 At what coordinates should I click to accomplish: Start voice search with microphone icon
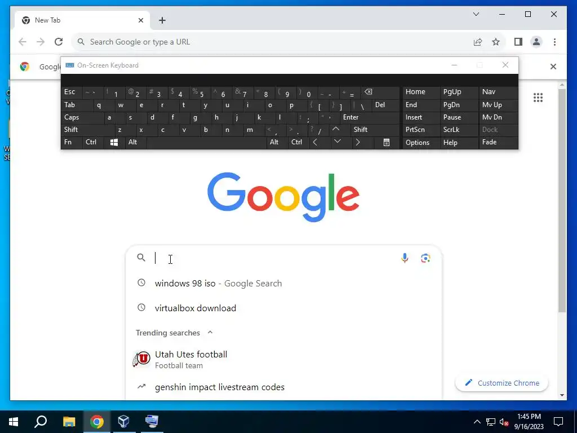(x=405, y=258)
